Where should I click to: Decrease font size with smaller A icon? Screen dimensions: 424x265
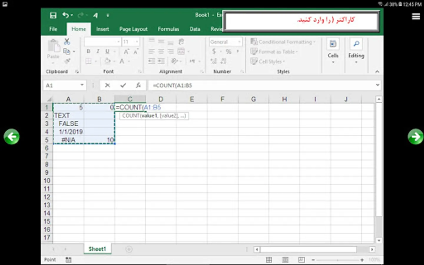tap(136, 52)
